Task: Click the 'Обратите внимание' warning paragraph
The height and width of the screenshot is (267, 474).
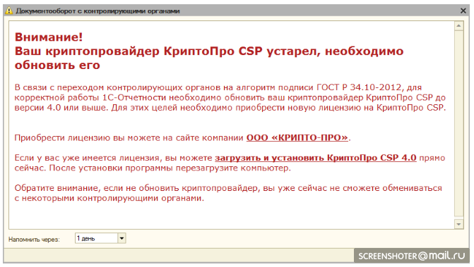Action: click(x=228, y=193)
